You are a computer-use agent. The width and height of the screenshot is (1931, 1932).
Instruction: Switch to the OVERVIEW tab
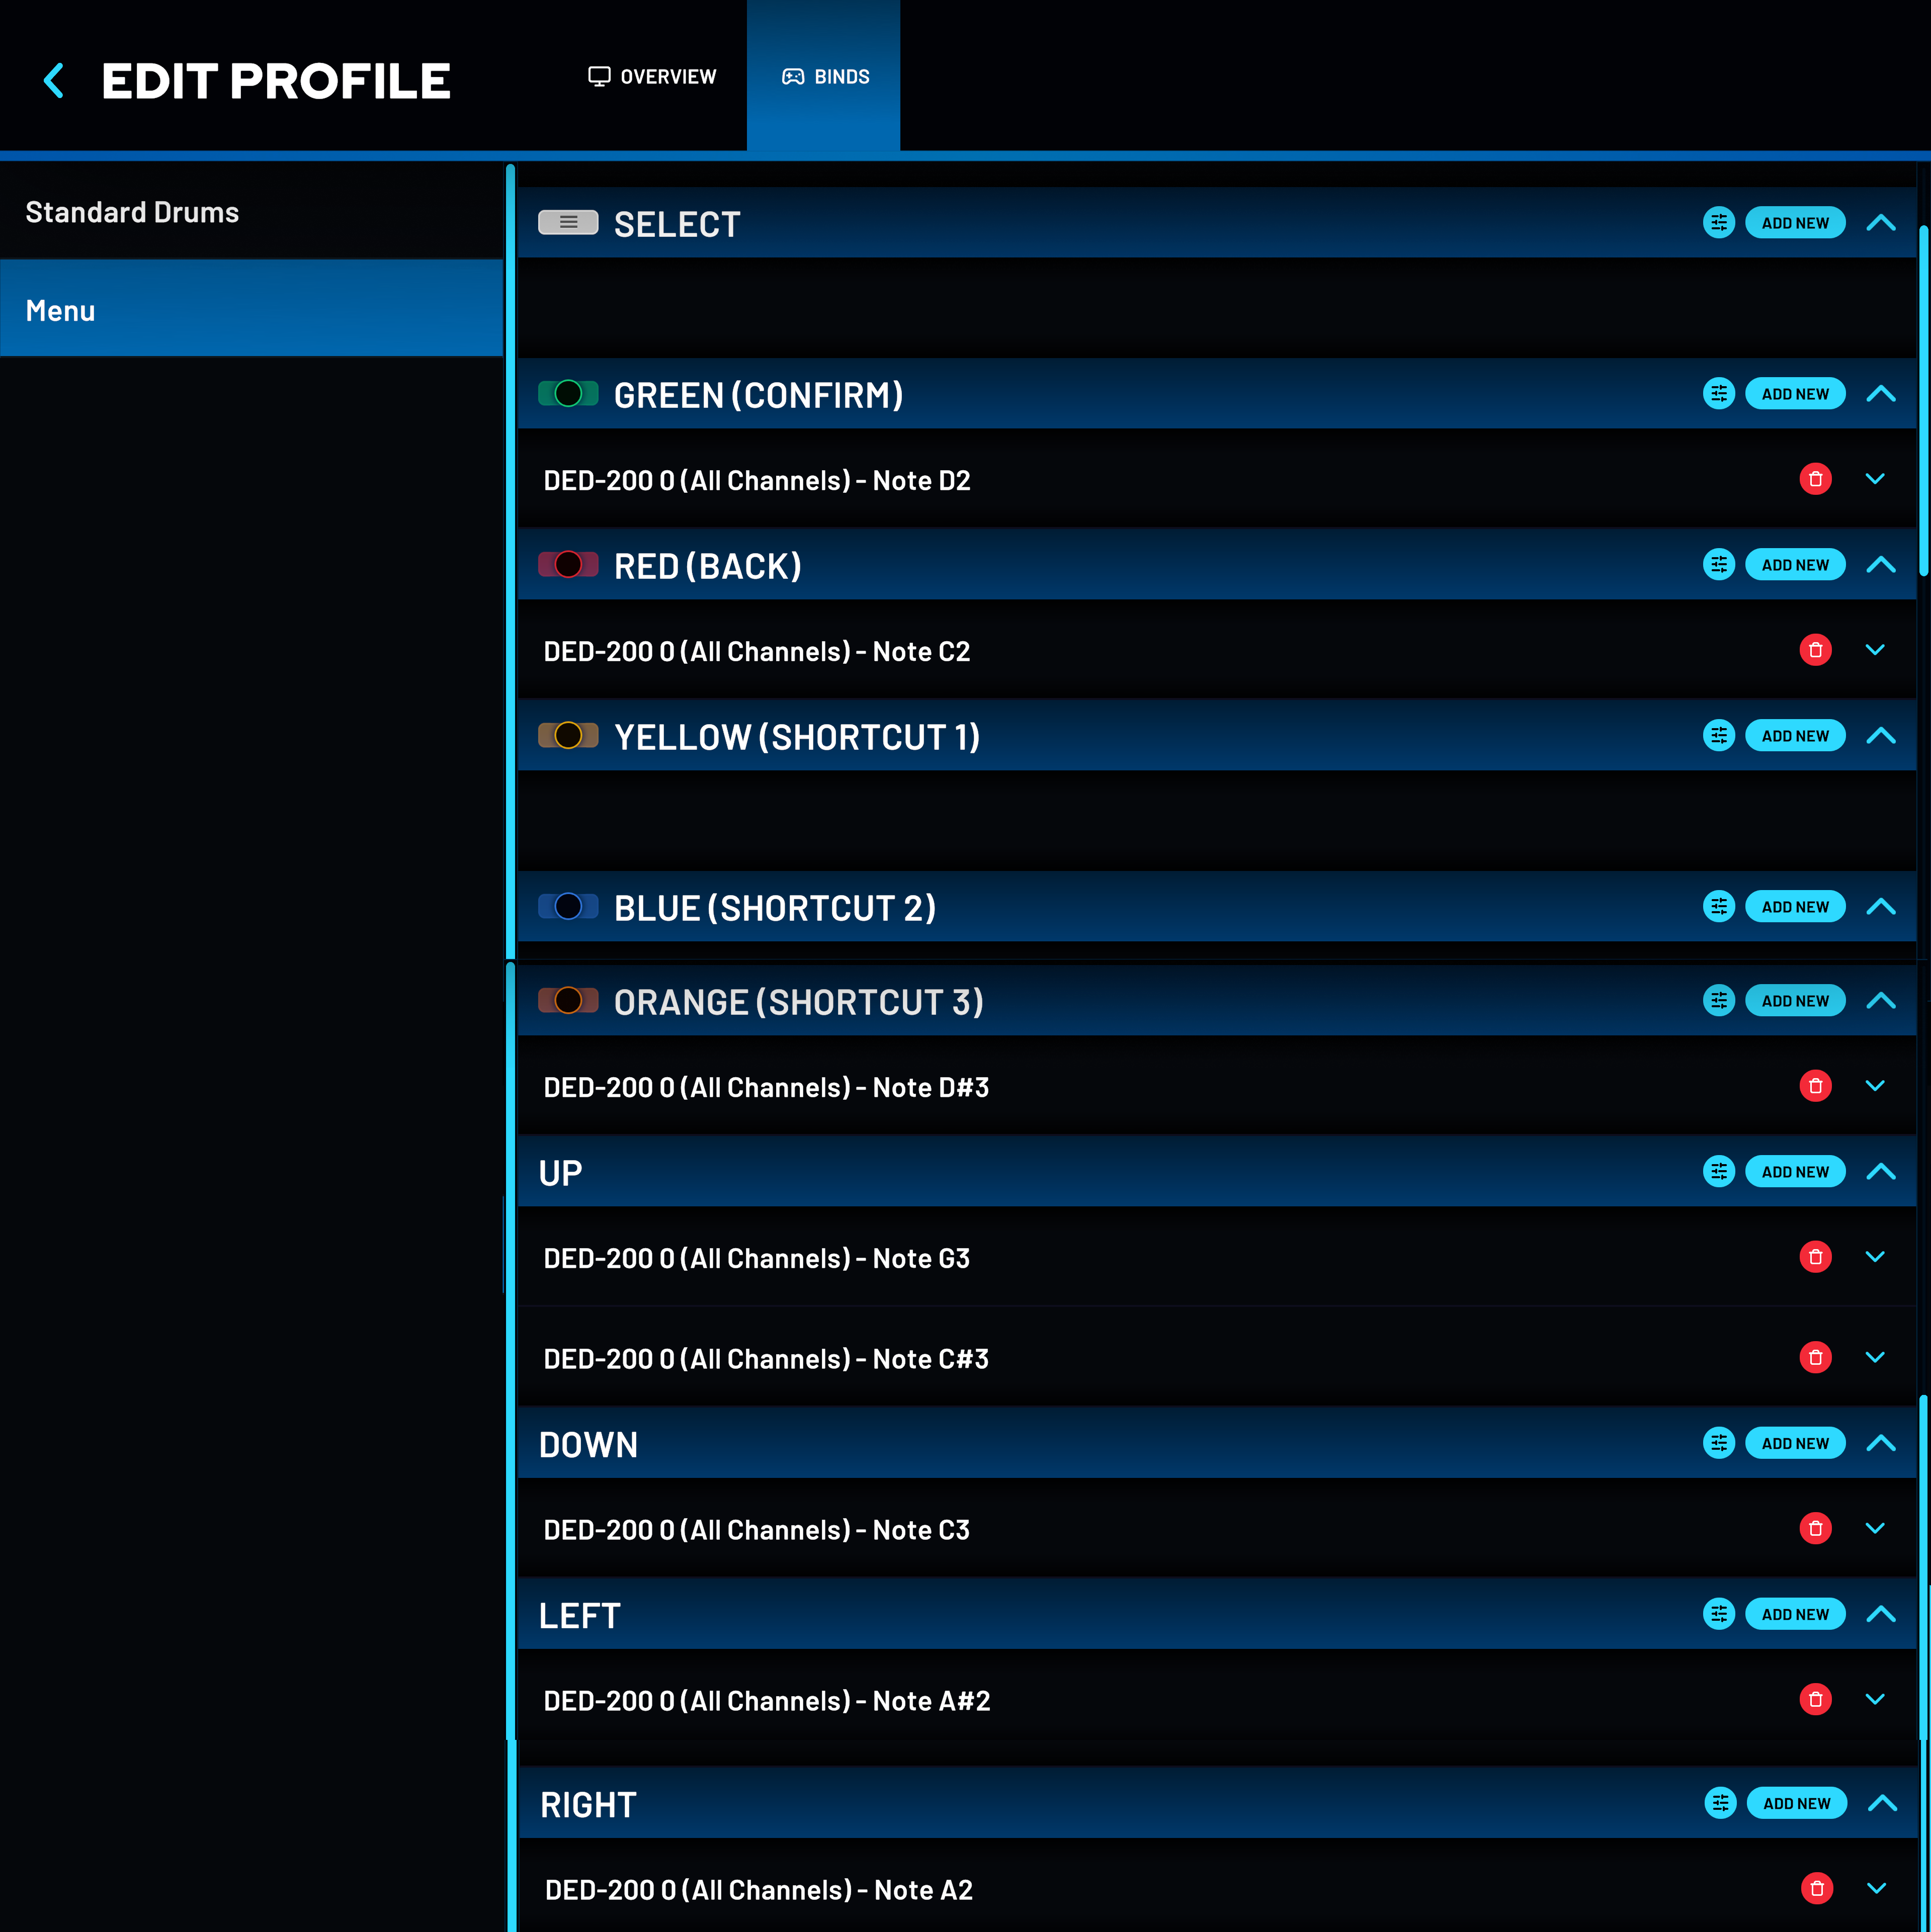point(652,76)
